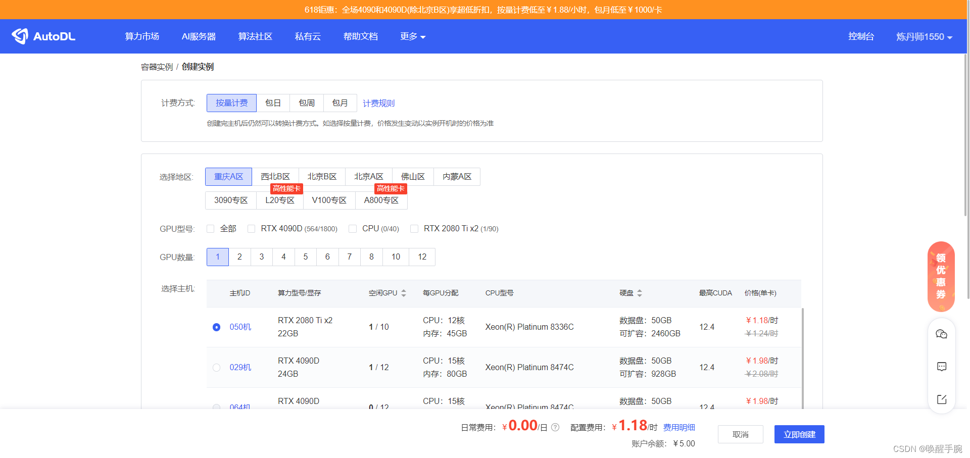Screen dimensions: 970x458
Task: Click Xeon(R) Platinum 8336C CPU cell
Action: point(529,327)
